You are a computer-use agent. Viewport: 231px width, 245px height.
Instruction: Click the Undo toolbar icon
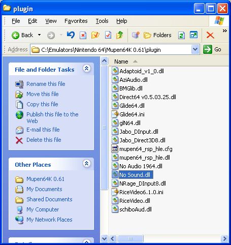(x=71, y=35)
